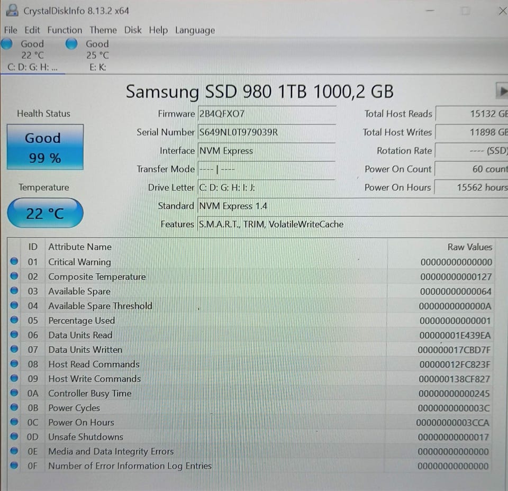Click raw value 00000001E439EA

455,335
